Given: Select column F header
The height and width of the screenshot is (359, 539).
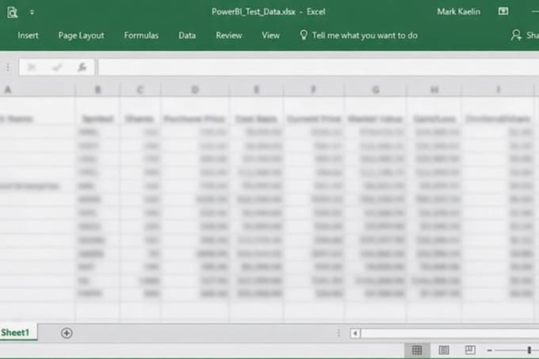Looking at the screenshot, I should pos(314,90).
